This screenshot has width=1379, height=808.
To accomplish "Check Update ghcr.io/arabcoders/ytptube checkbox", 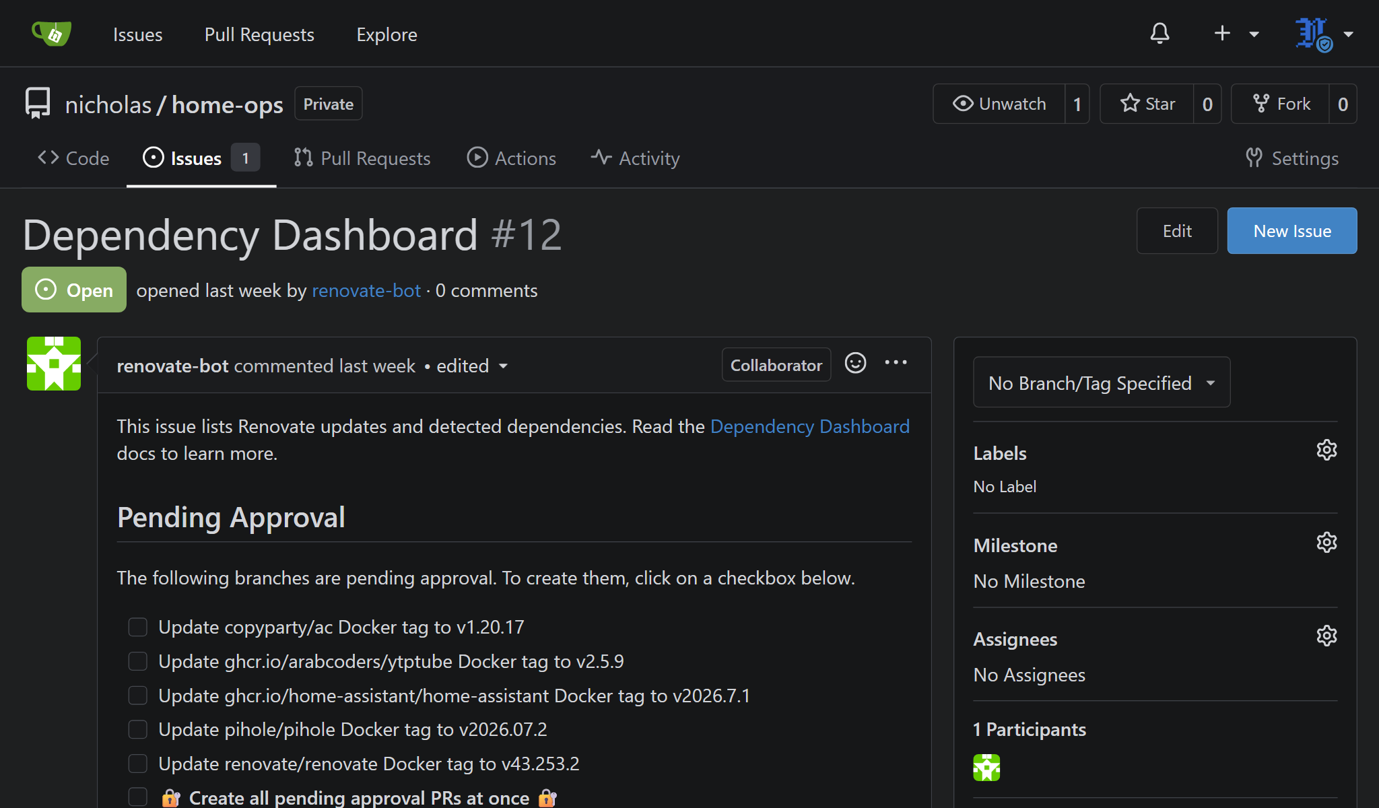I will click(x=138, y=661).
